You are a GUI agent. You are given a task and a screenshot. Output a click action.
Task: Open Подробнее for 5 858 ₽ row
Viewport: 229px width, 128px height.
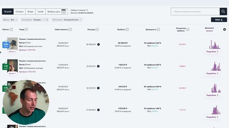coord(212,74)
